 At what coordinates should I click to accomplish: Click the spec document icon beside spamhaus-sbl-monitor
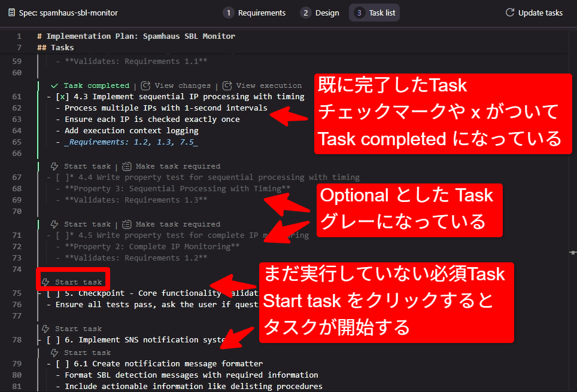point(12,13)
